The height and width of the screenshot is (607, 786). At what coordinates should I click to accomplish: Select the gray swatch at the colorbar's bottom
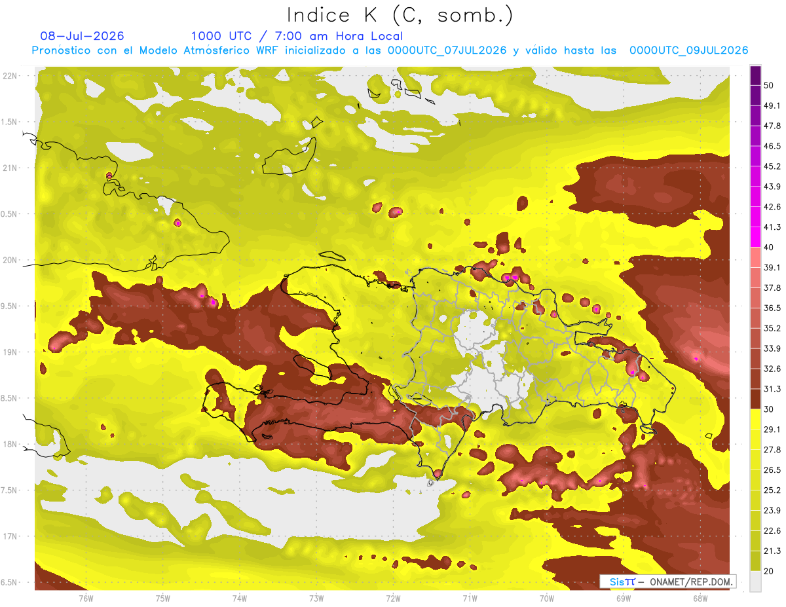click(755, 581)
